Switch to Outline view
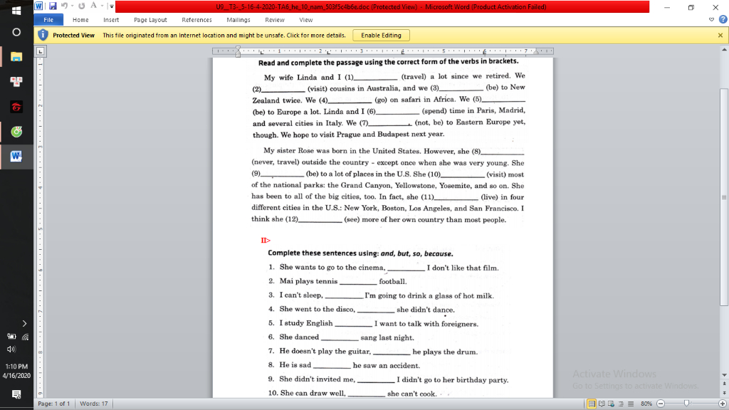The width and height of the screenshot is (729, 410). 621,404
